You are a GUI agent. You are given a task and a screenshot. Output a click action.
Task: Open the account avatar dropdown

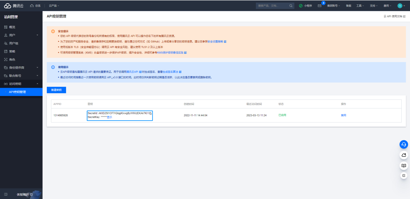[x=401, y=6]
